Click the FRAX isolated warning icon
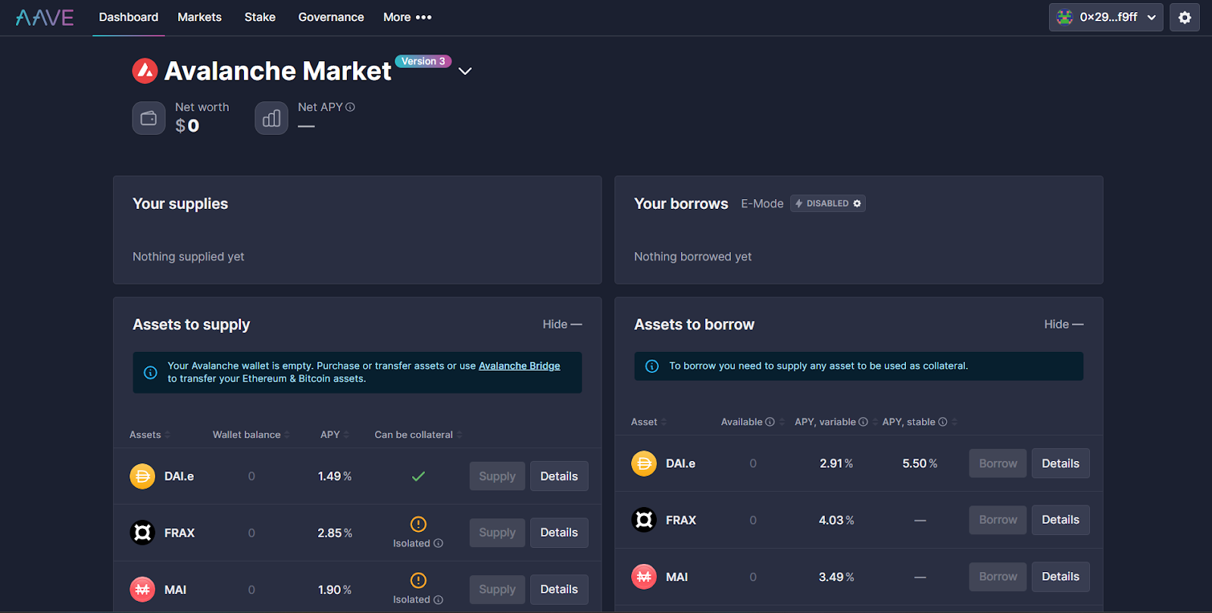This screenshot has height=613, width=1212. 418,524
